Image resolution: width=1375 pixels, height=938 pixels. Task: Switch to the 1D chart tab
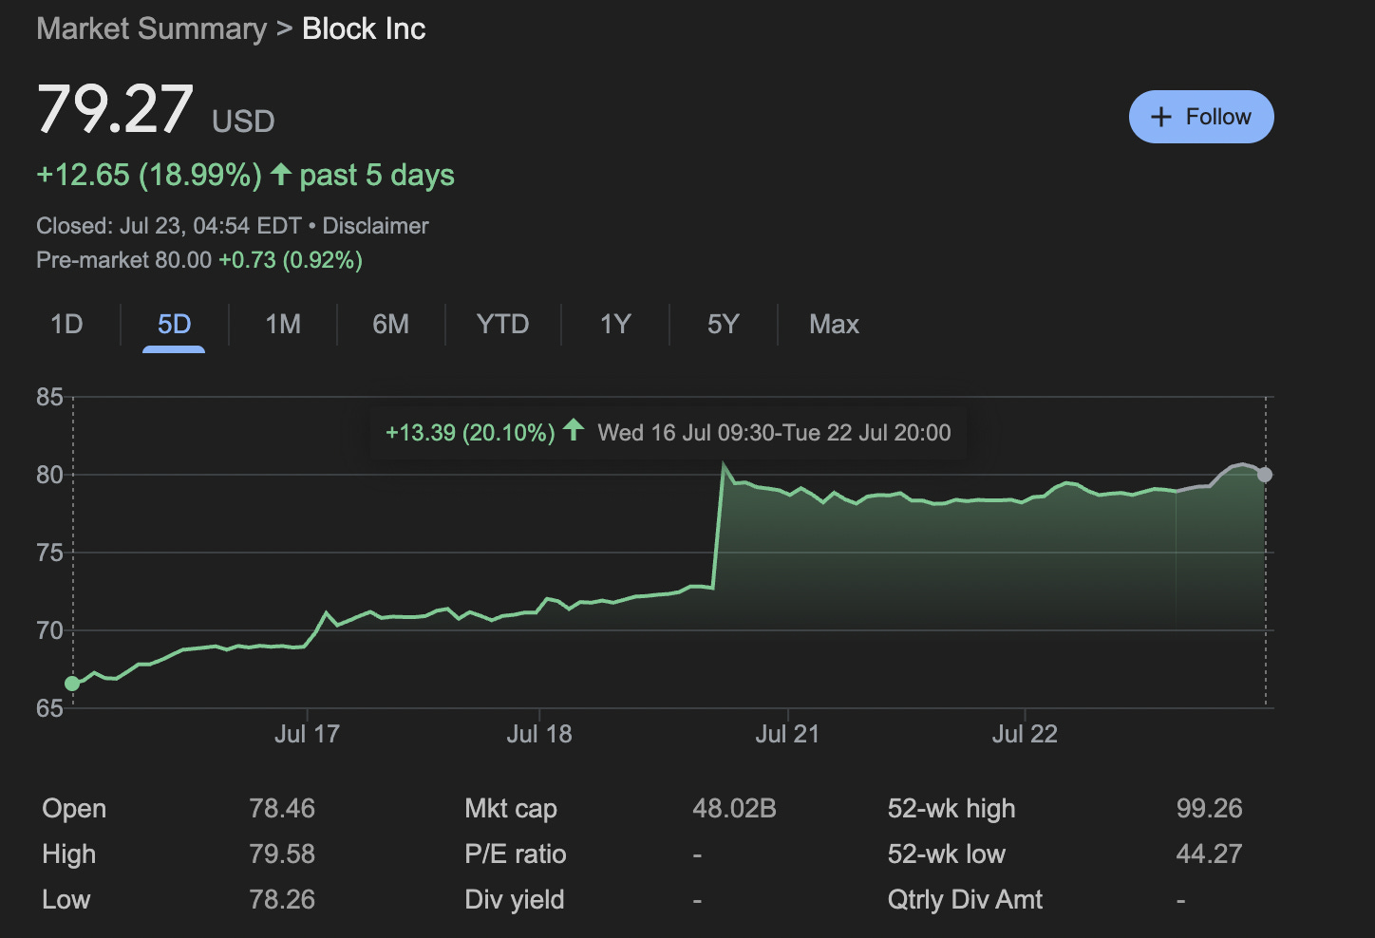click(66, 325)
